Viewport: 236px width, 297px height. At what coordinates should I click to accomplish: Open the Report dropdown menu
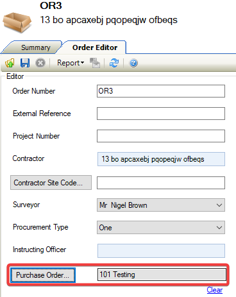click(x=71, y=63)
